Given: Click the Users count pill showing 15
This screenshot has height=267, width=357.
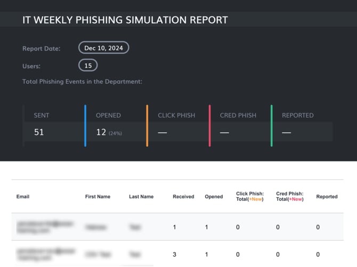Looking at the screenshot, I should [88, 66].
